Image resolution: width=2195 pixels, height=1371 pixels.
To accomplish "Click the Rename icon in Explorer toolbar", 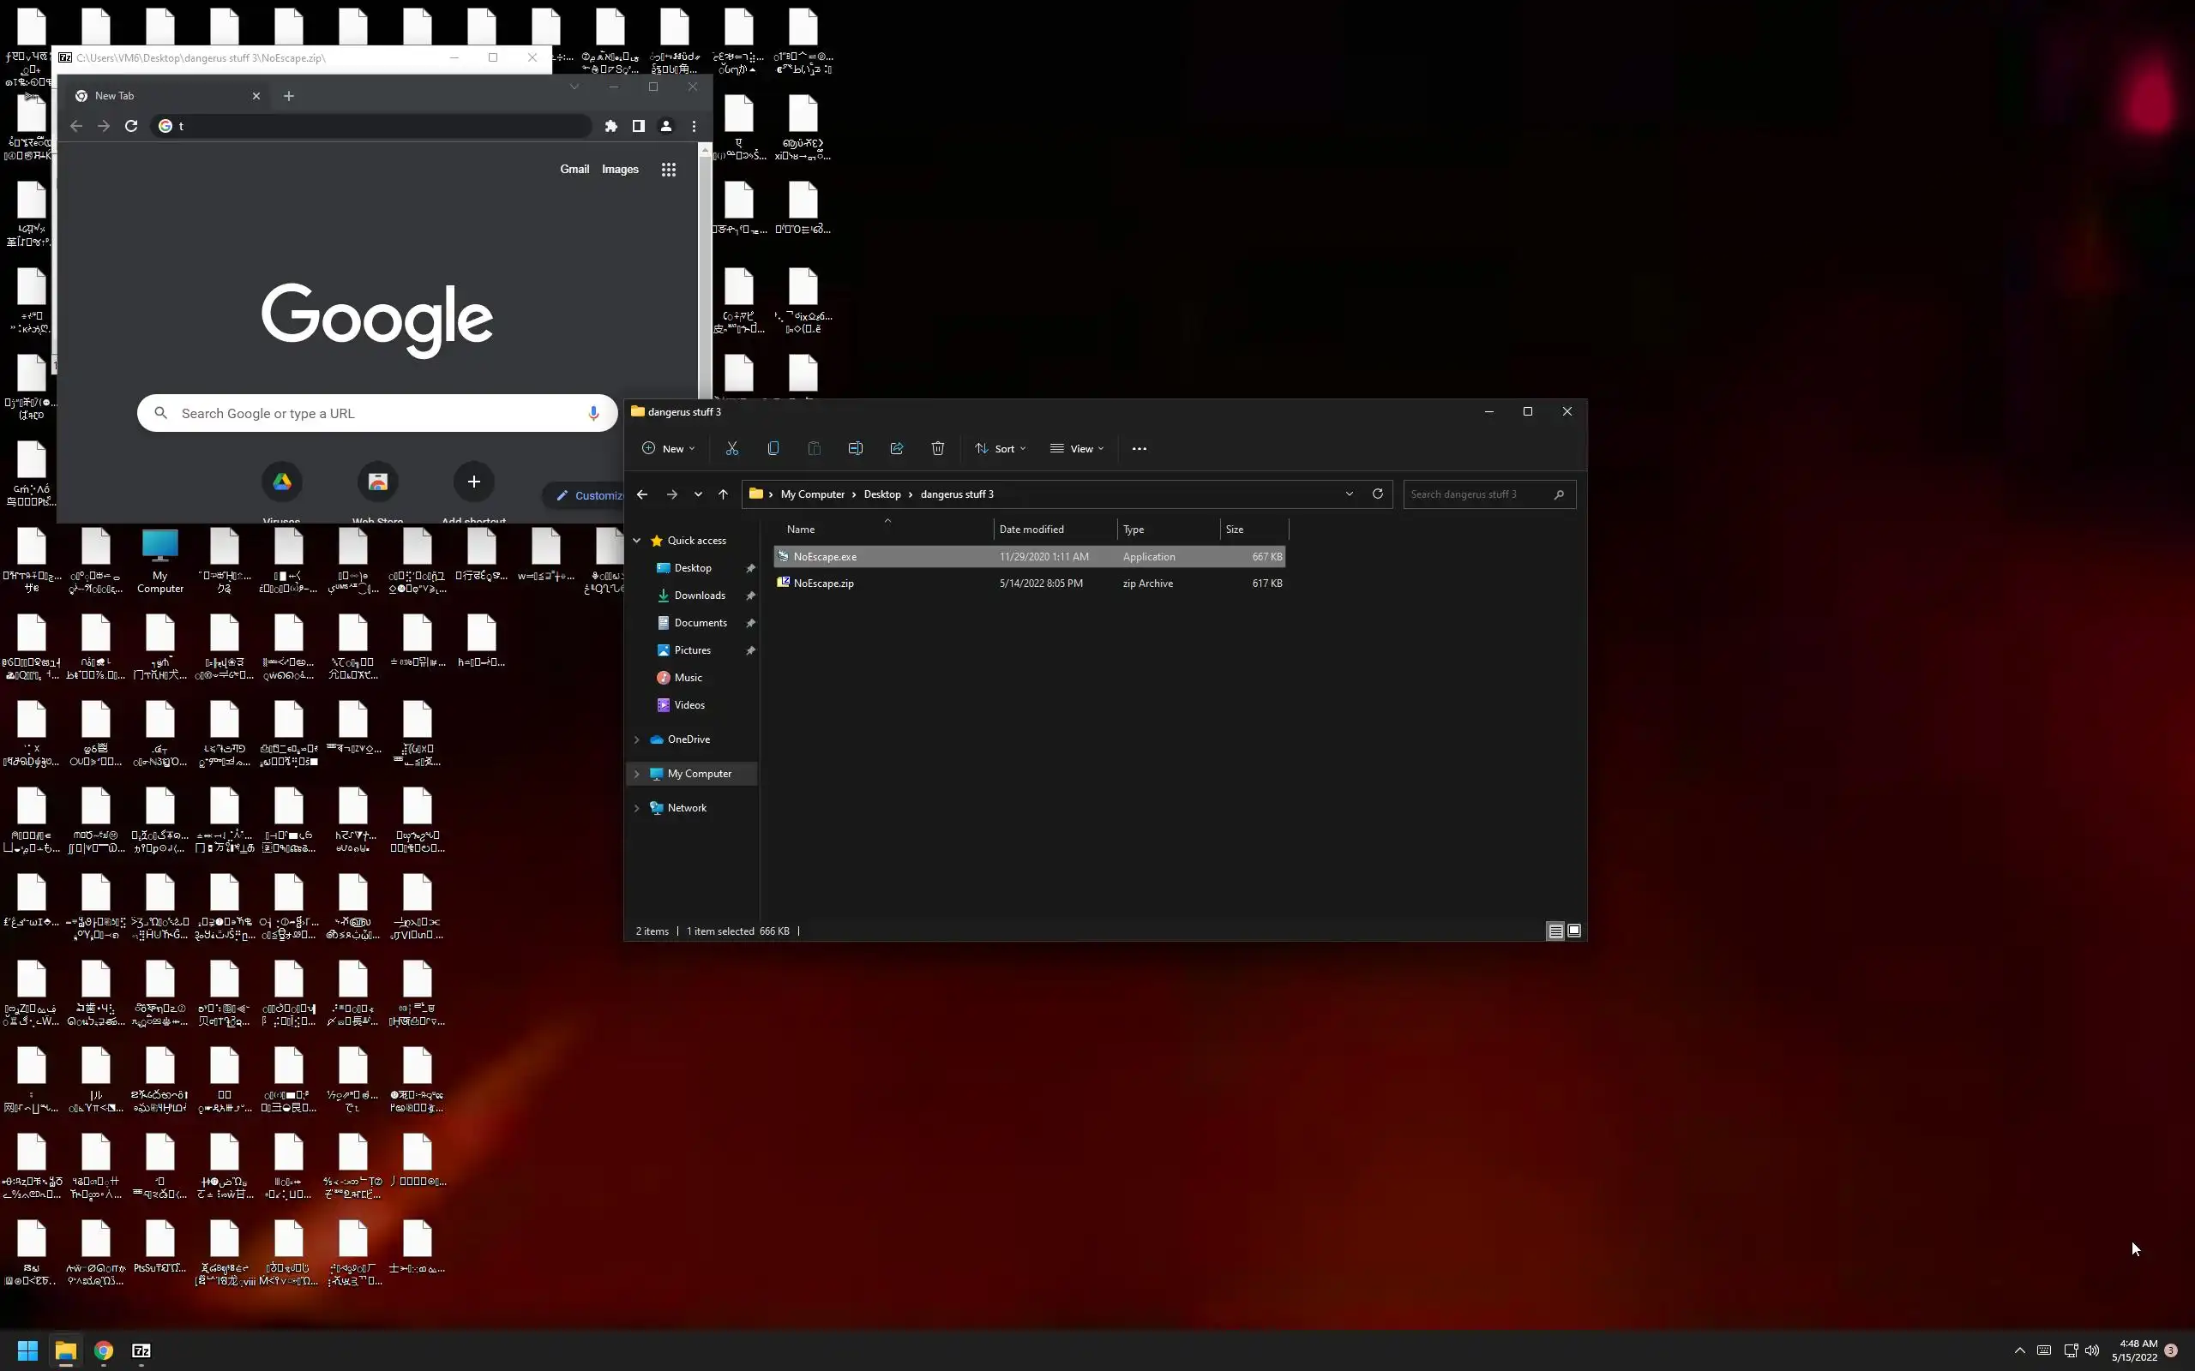I will point(856,449).
